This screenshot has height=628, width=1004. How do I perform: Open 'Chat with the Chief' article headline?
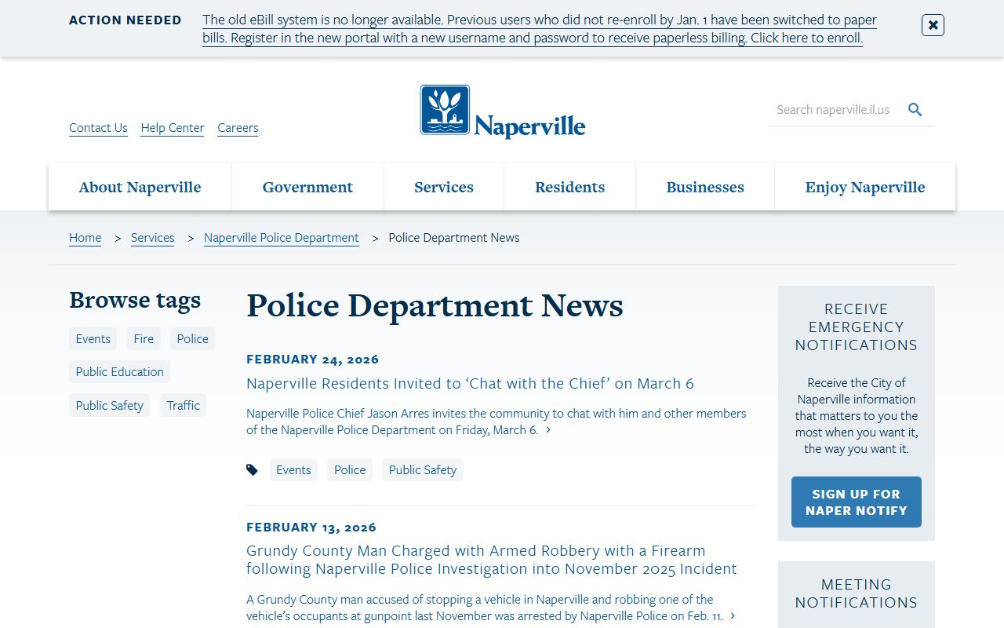pyautogui.click(x=470, y=384)
